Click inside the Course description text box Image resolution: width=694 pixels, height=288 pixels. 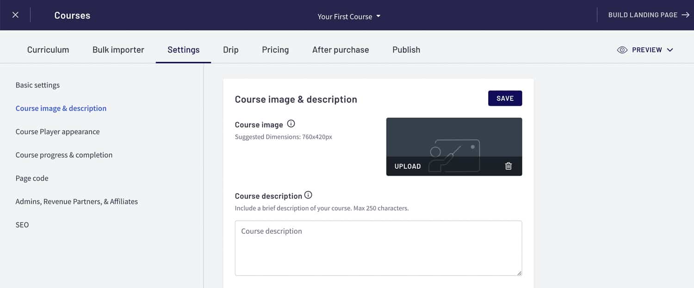[378, 247]
